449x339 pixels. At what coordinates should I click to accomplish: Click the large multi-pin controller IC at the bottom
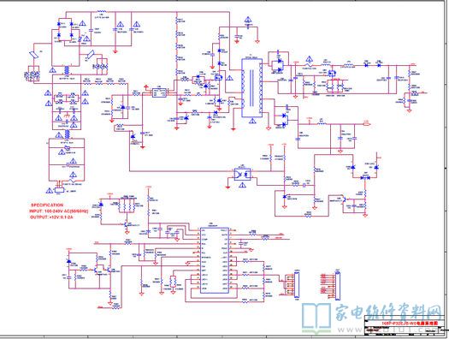[214, 260]
